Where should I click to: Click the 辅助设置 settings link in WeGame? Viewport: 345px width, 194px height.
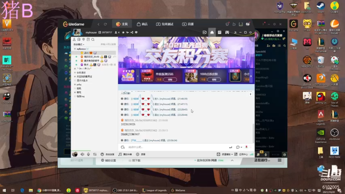(109, 160)
